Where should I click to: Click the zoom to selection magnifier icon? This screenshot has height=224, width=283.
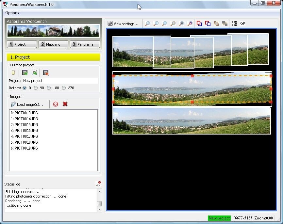tap(190, 24)
